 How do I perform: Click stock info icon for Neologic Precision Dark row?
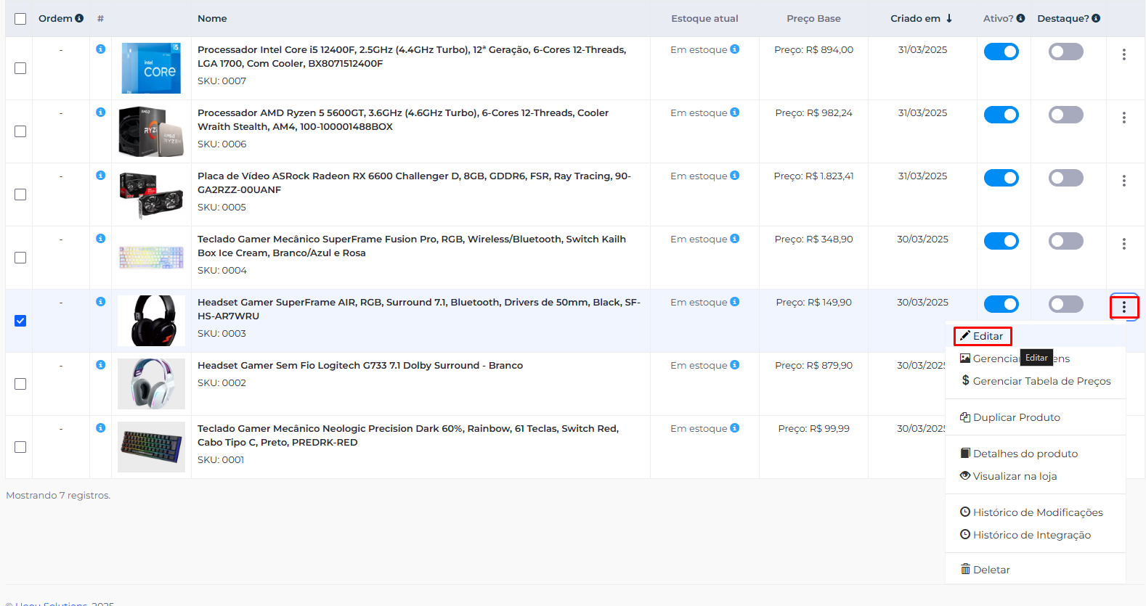(x=735, y=428)
